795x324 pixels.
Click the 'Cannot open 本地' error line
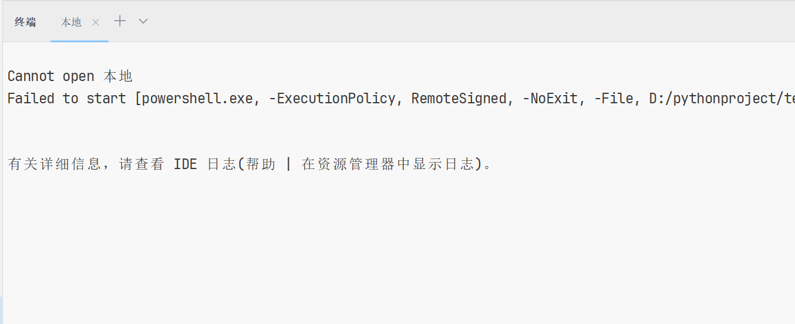coord(70,76)
